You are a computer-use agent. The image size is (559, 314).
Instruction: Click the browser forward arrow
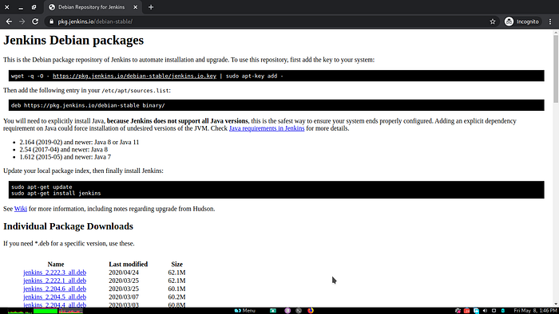tap(22, 22)
